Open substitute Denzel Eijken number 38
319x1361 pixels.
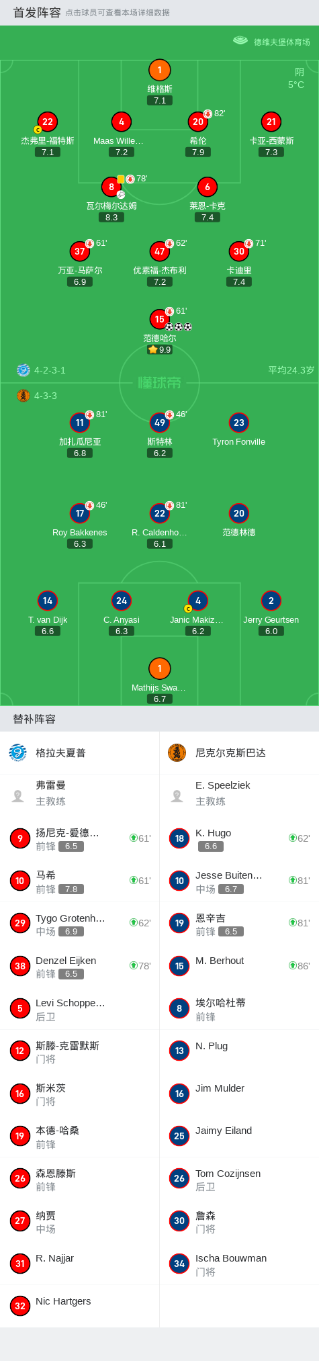tap(79, 966)
